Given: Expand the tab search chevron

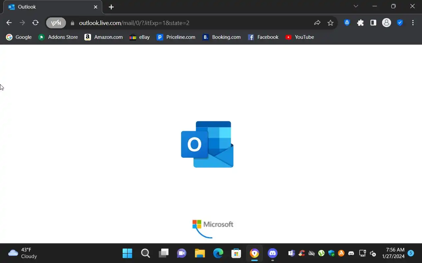Looking at the screenshot, I should [356, 6].
